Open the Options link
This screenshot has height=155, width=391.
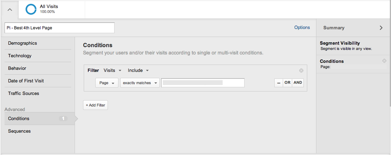(302, 28)
